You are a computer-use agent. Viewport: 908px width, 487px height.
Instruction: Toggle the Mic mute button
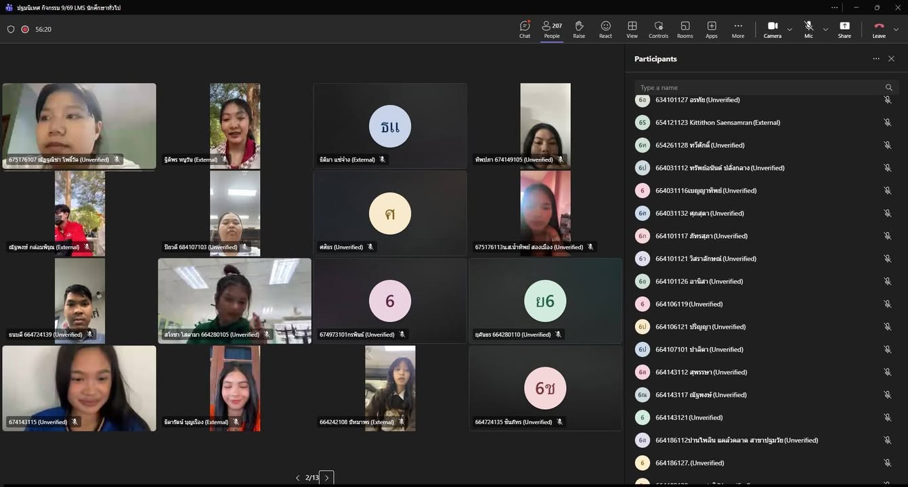click(x=808, y=29)
